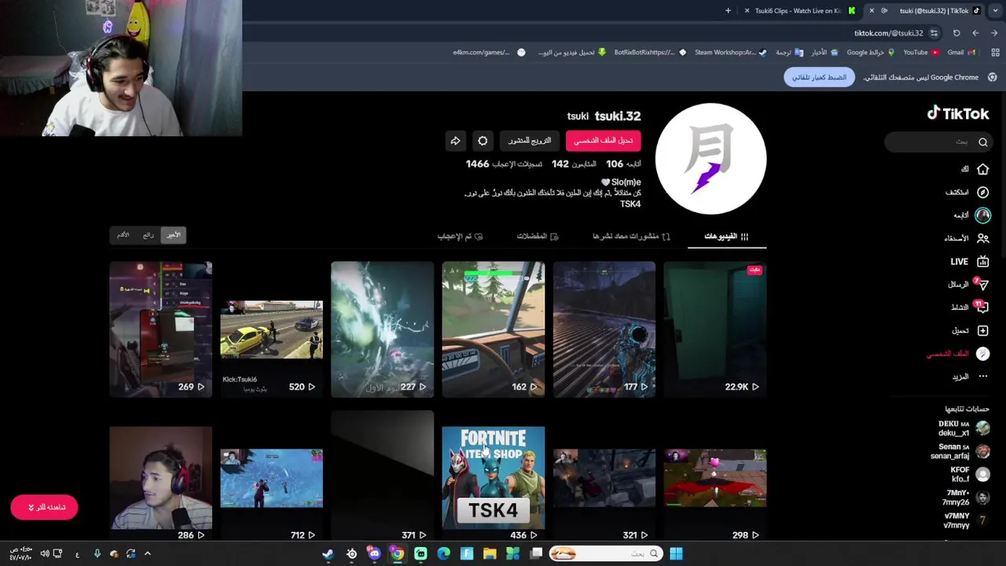
Task: Select the Popular sort option
Action: tap(148, 235)
